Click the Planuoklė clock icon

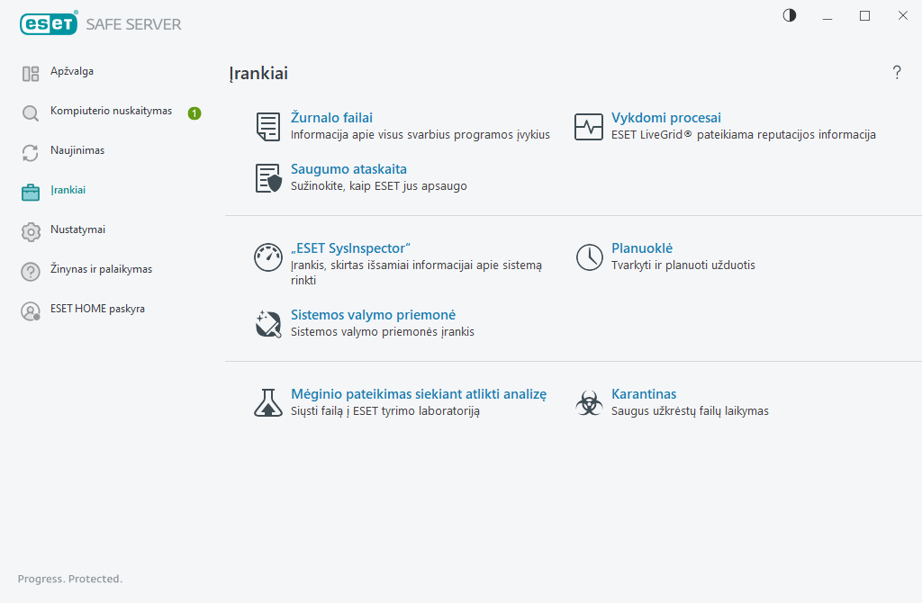click(x=589, y=257)
